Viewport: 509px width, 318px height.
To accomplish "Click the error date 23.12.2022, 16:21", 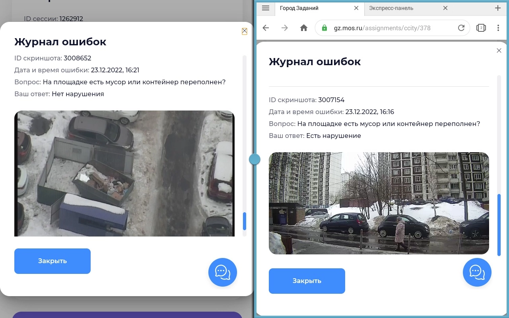I will [x=115, y=70].
